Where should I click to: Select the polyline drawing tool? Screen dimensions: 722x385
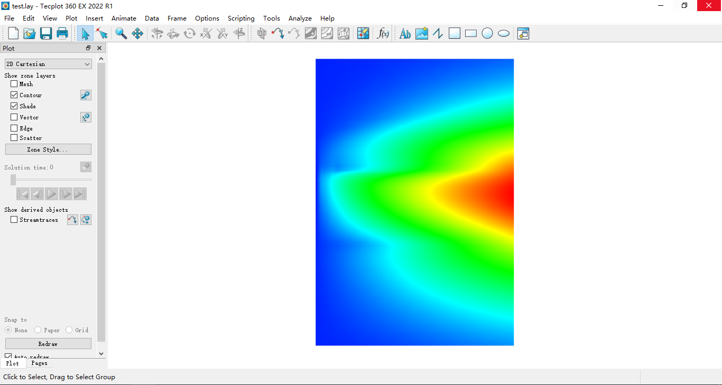[438, 33]
